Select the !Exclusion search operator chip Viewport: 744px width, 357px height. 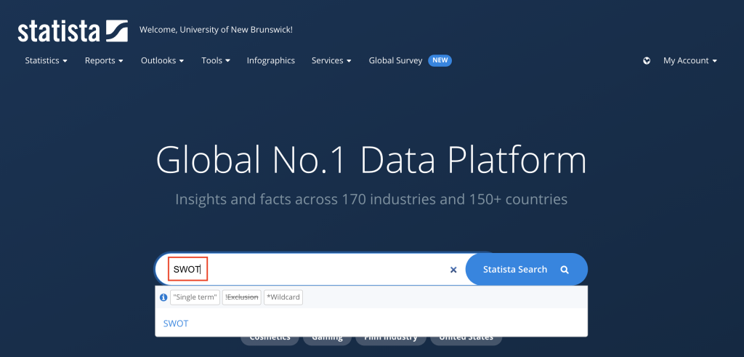[x=241, y=297]
